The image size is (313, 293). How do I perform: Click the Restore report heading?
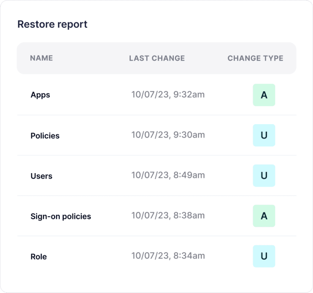tap(52, 24)
